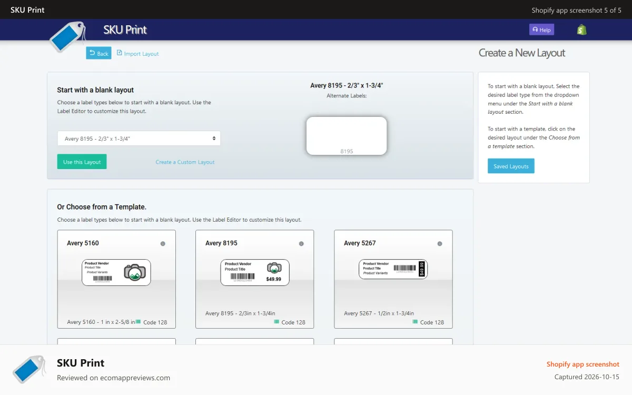The width and height of the screenshot is (632, 395).
Task: Click Code 128 barcode icon on Avery 5267 card
Action: (415, 321)
